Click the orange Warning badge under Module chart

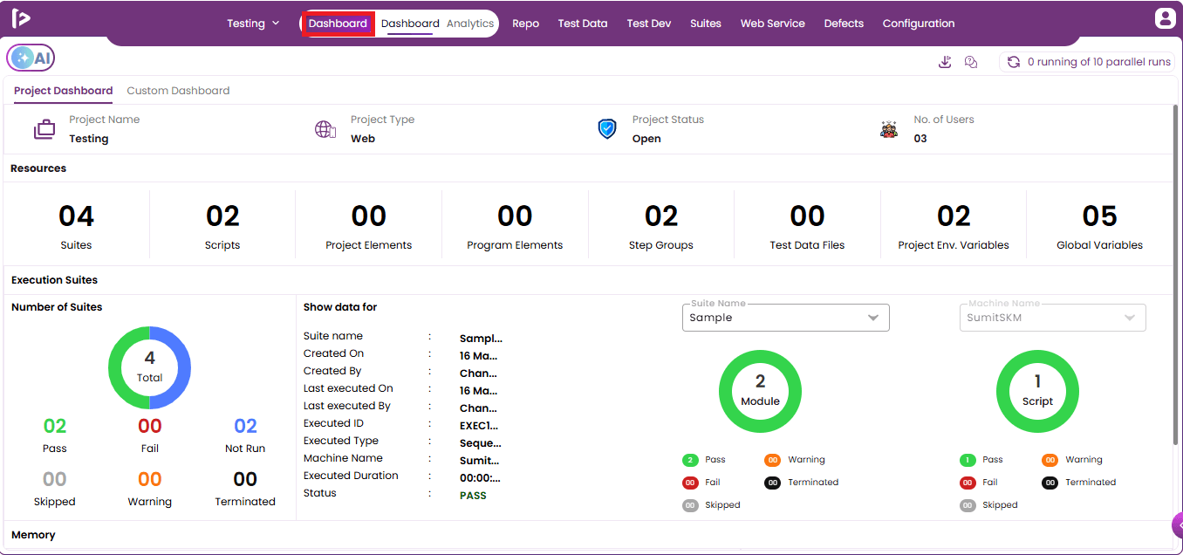[x=772, y=460]
